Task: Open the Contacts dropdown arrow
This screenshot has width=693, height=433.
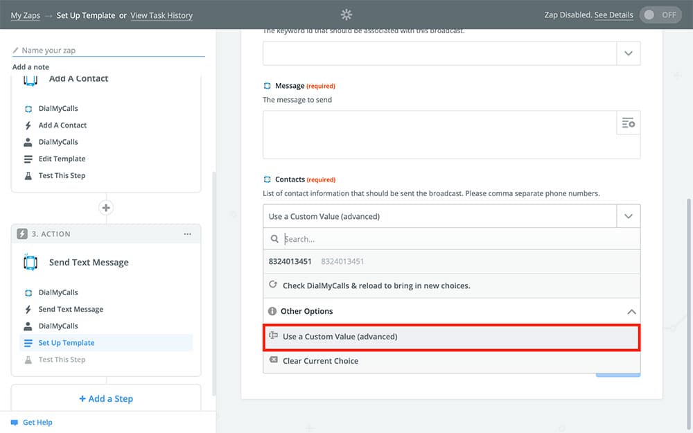Action: pyautogui.click(x=628, y=216)
